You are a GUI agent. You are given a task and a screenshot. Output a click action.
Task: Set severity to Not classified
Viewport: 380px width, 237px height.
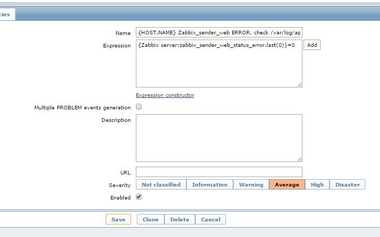point(161,184)
